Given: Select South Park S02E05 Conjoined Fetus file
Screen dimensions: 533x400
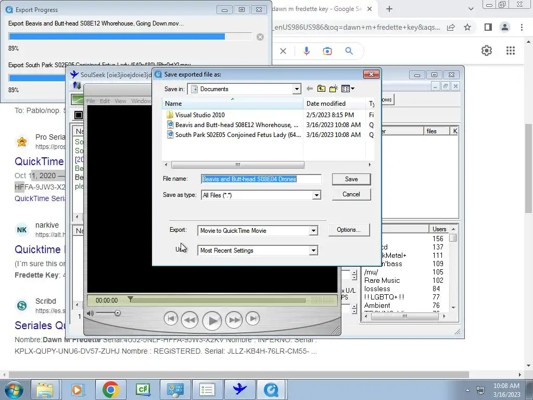Looking at the screenshot, I should (x=234, y=135).
